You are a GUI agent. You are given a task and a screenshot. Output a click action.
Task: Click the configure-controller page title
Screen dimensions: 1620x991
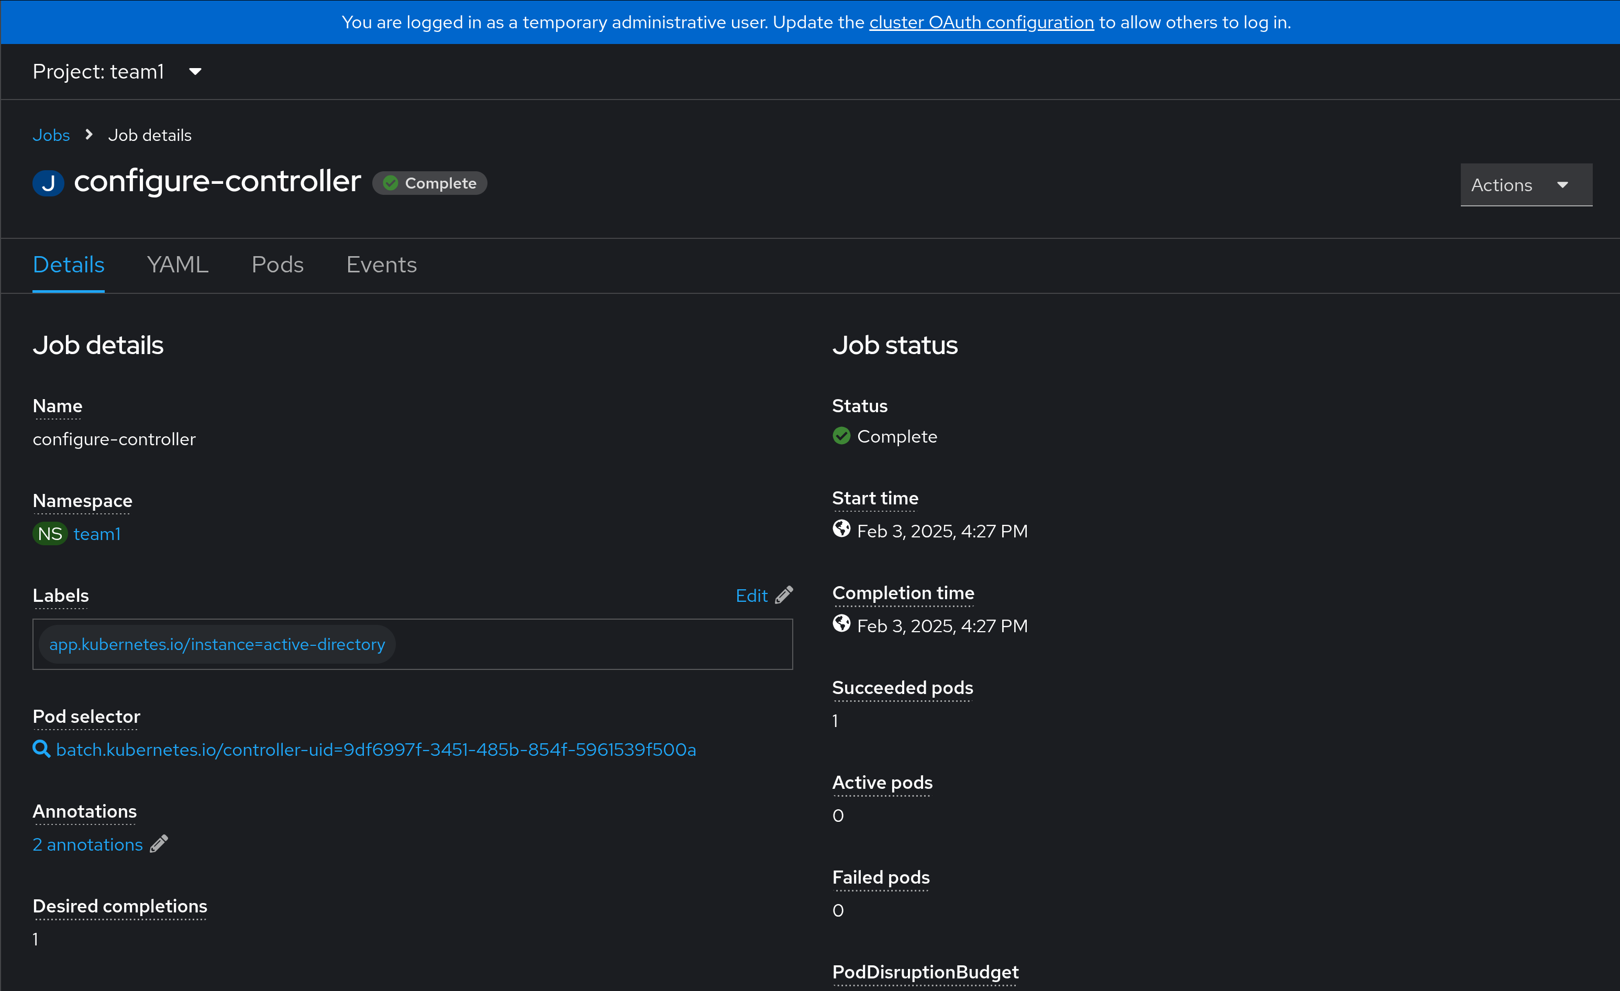coord(218,181)
